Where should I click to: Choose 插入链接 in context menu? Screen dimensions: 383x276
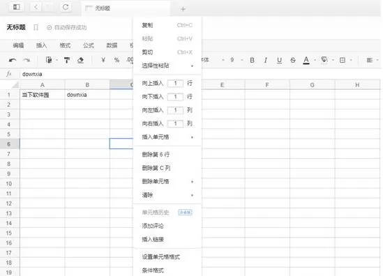[167, 239]
